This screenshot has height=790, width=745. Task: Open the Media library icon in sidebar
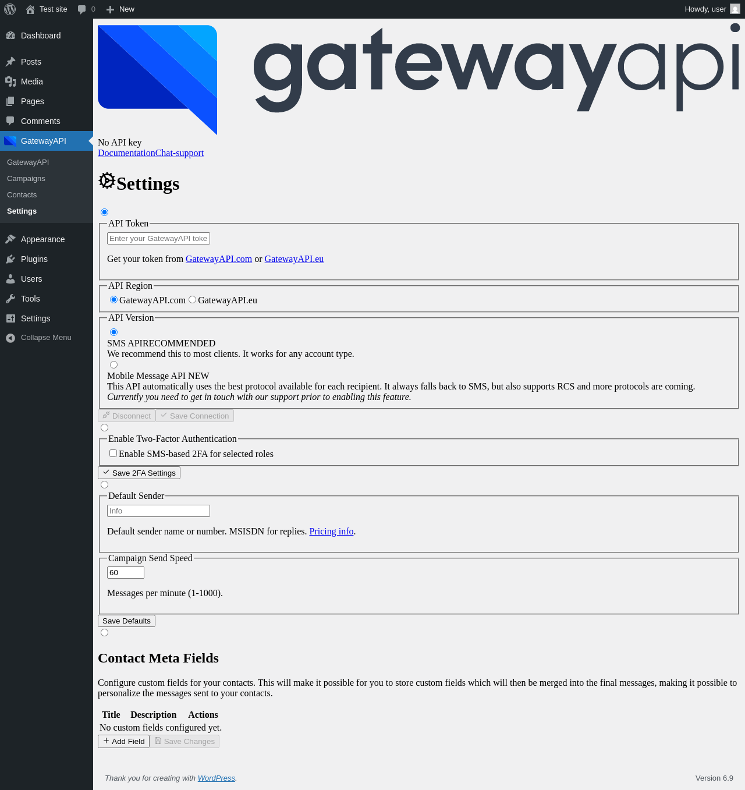coord(10,82)
